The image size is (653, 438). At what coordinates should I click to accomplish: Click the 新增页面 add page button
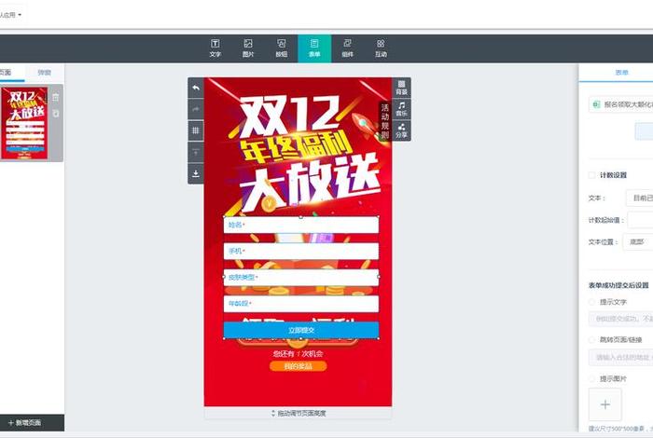pos(25,422)
